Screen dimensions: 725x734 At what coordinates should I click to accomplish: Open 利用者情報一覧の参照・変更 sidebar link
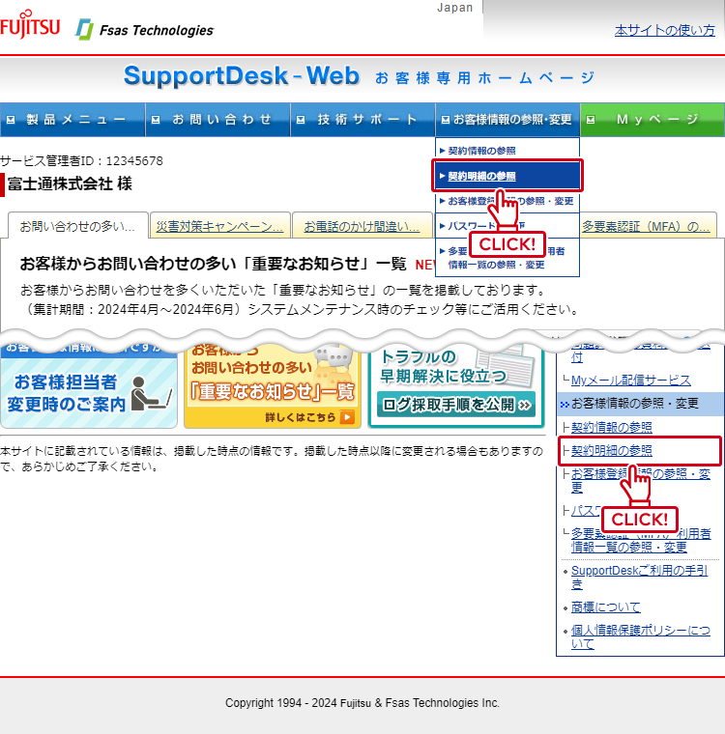(x=641, y=540)
